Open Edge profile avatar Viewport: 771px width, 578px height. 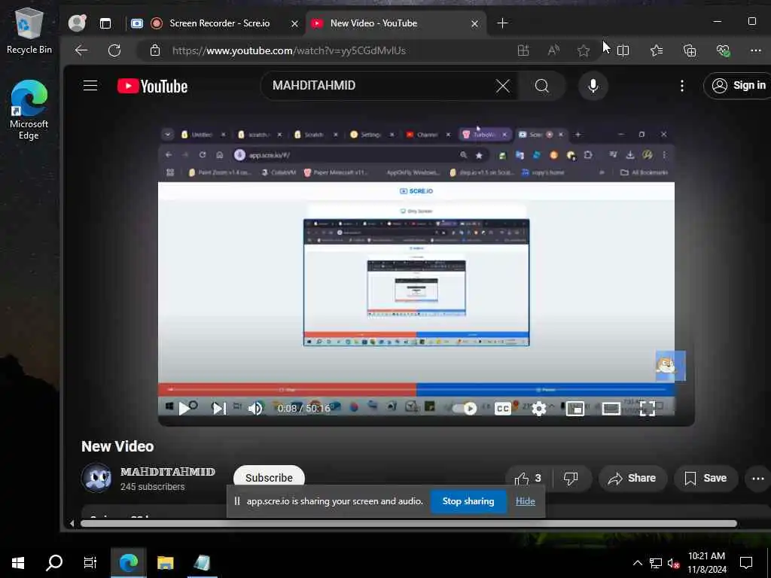pyautogui.click(x=77, y=23)
